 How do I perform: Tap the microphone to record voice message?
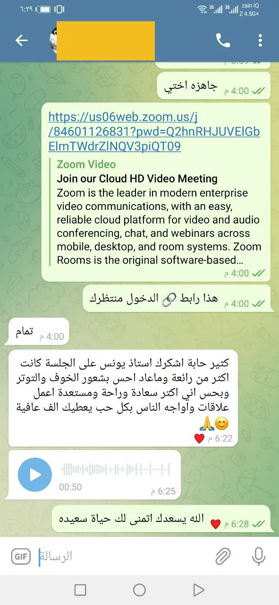(258, 556)
